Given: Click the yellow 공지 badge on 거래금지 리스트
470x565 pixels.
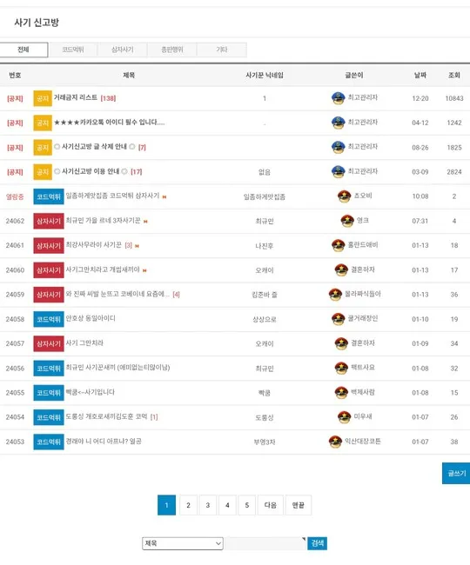Looking at the screenshot, I should point(43,98).
